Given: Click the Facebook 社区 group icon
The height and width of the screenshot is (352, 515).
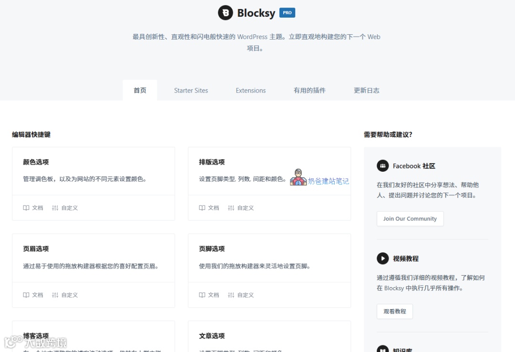Looking at the screenshot, I should pos(382,166).
